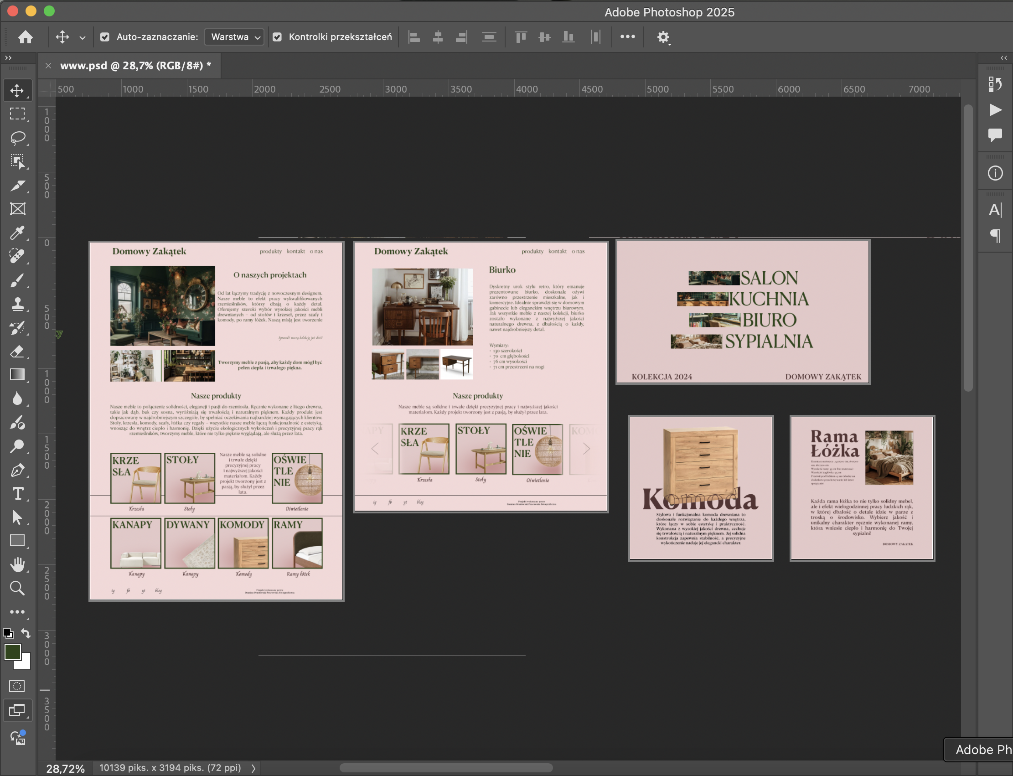Select the Rectangular Marquee tool

point(17,114)
